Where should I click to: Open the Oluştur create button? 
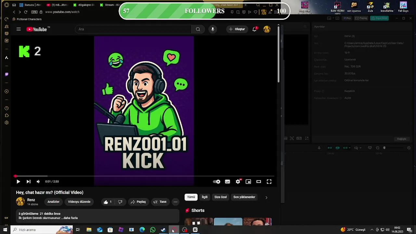(237, 29)
